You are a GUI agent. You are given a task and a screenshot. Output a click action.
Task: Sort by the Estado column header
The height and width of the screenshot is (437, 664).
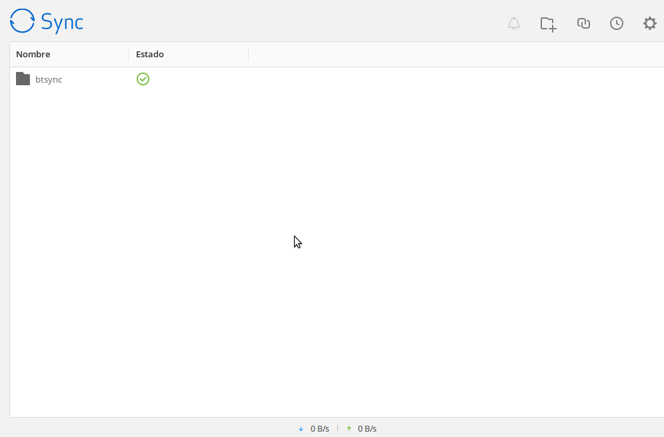click(x=150, y=54)
